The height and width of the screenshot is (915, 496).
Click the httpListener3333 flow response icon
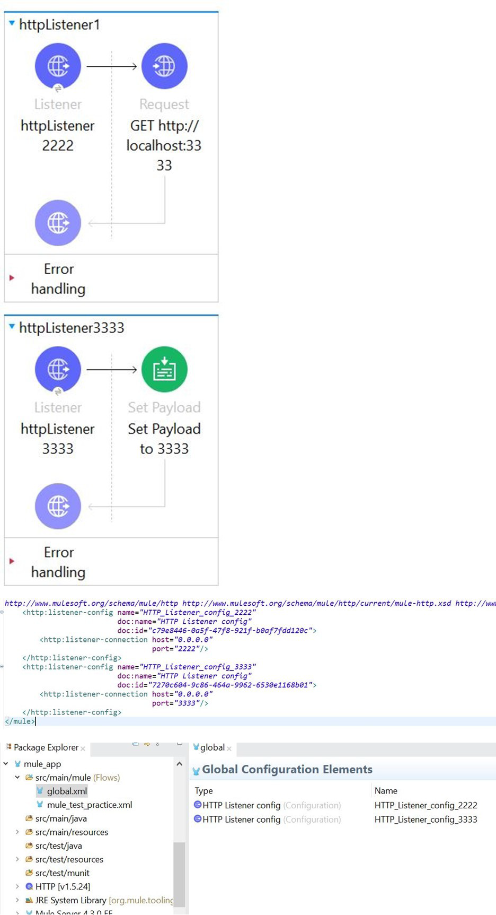(x=58, y=506)
